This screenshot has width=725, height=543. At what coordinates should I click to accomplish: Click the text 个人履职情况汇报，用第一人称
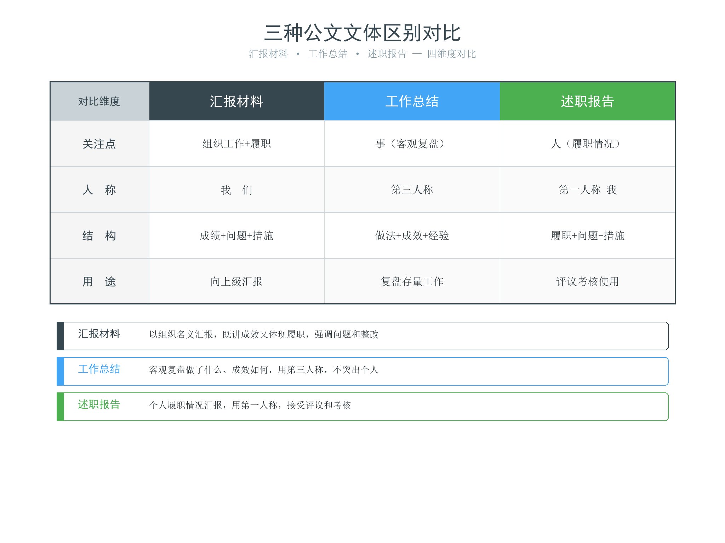[x=213, y=405]
